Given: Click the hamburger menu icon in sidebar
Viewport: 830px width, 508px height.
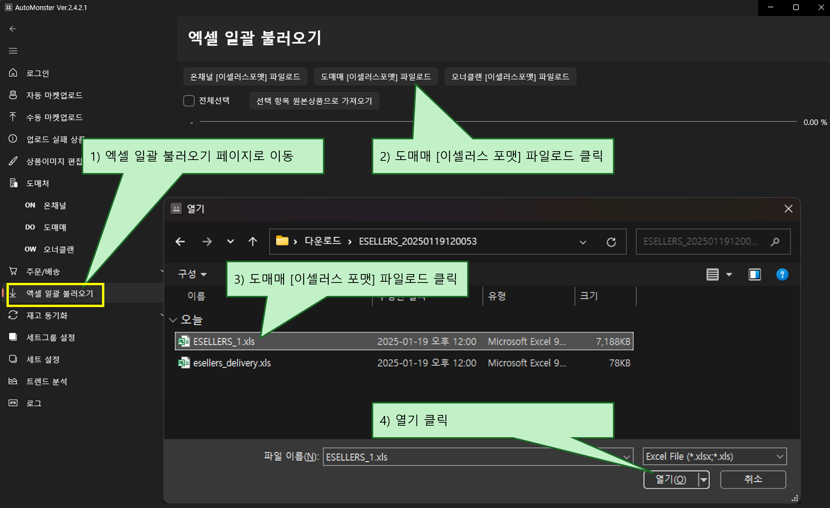Looking at the screenshot, I should (13, 51).
